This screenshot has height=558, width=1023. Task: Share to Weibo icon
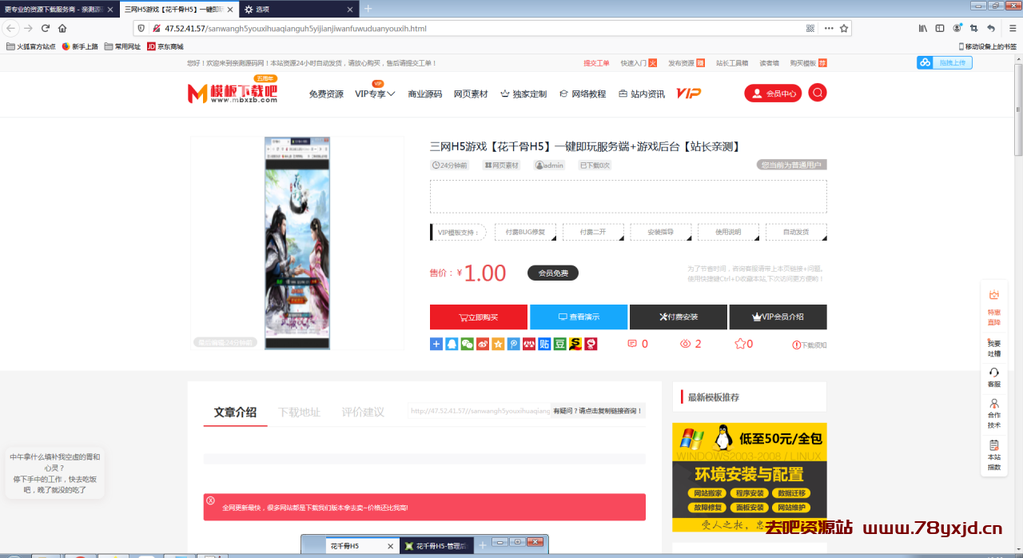(483, 344)
